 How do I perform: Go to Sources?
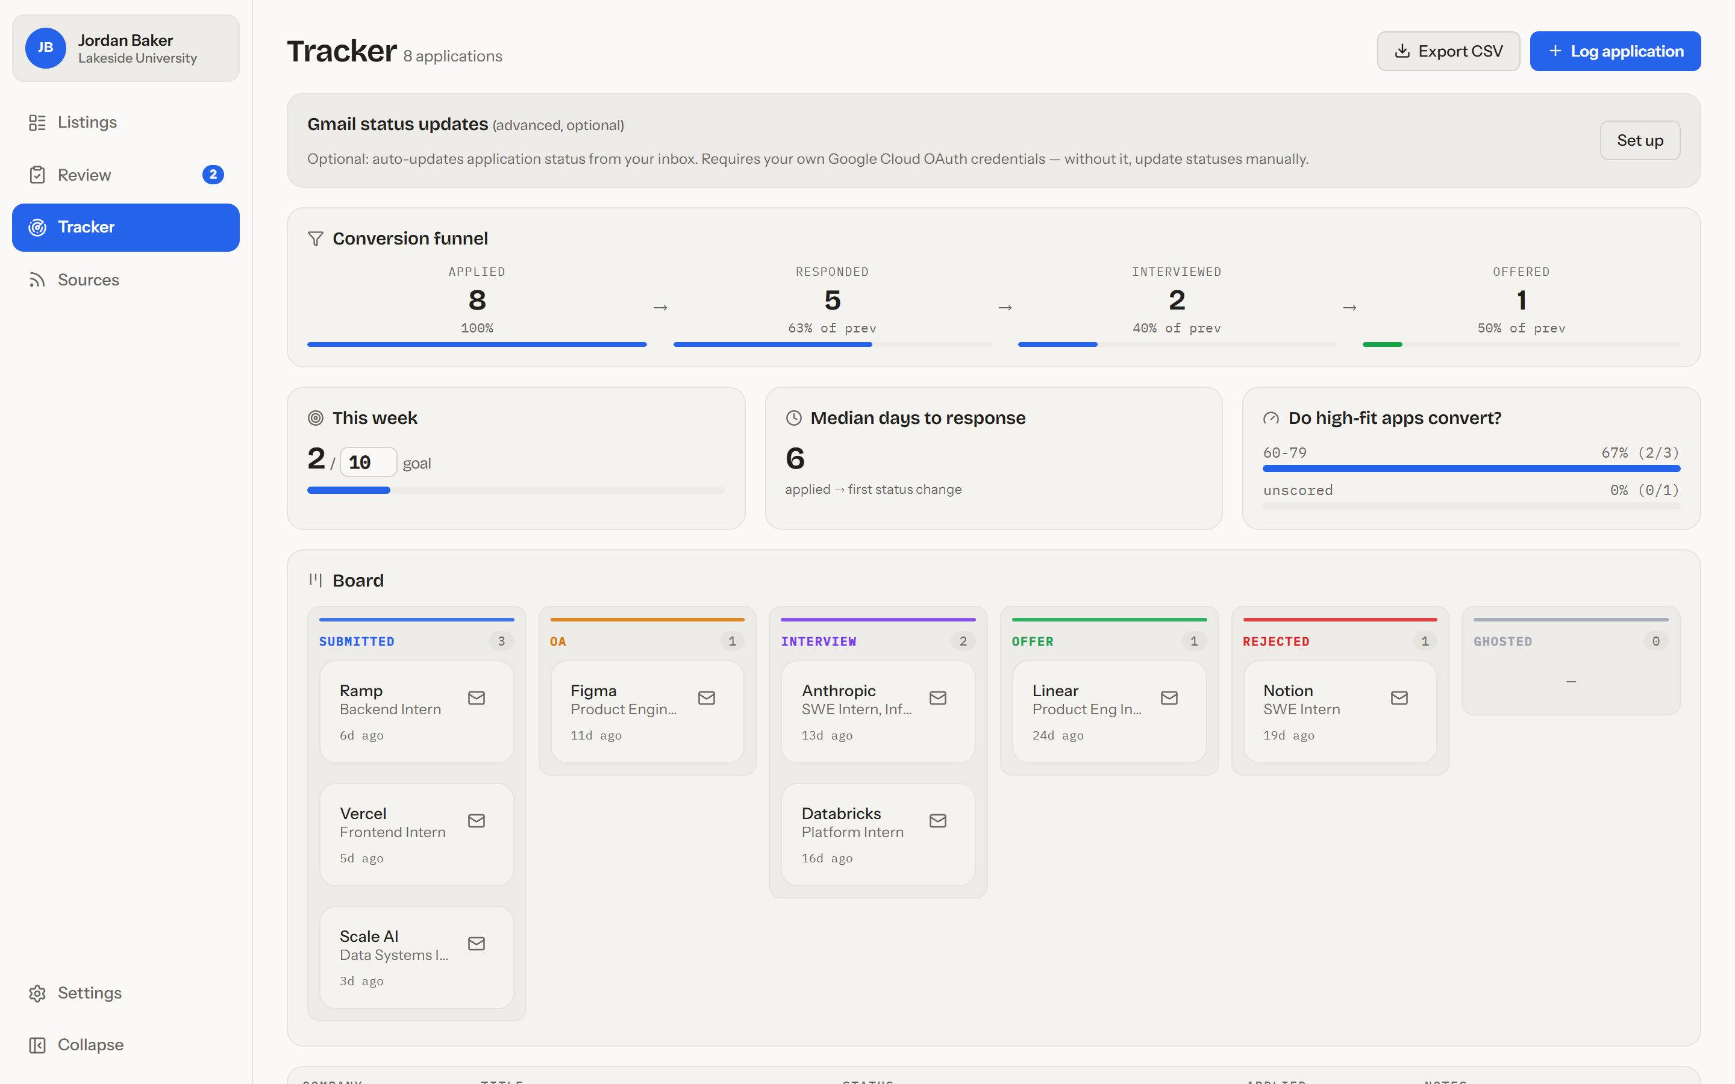[x=125, y=279]
